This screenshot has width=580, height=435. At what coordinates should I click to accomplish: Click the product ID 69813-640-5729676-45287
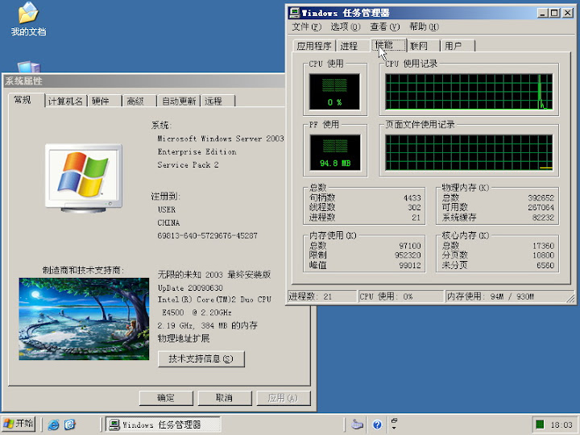pos(208,235)
